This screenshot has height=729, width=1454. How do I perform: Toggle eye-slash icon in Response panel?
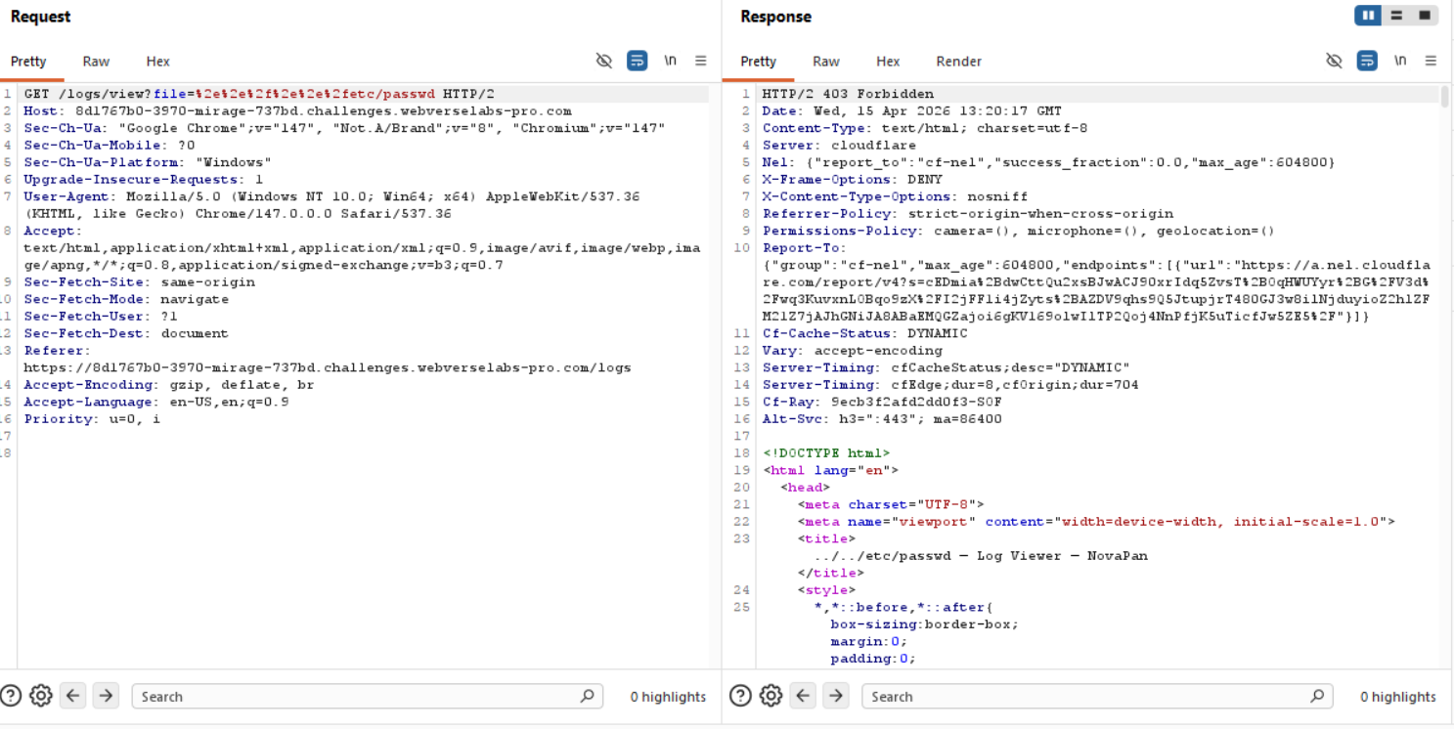[x=1334, y=61]
